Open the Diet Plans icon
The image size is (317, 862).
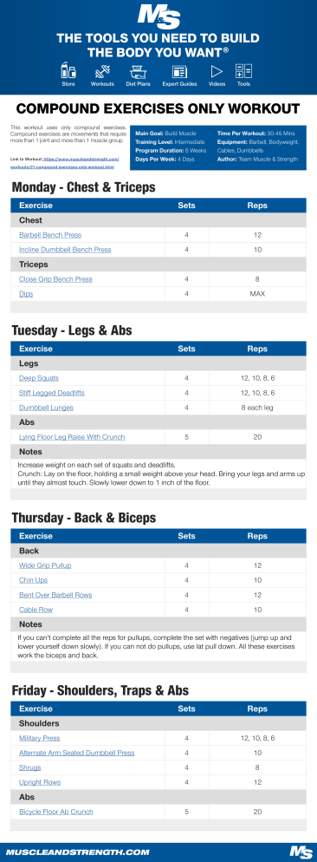coord(138,71)
